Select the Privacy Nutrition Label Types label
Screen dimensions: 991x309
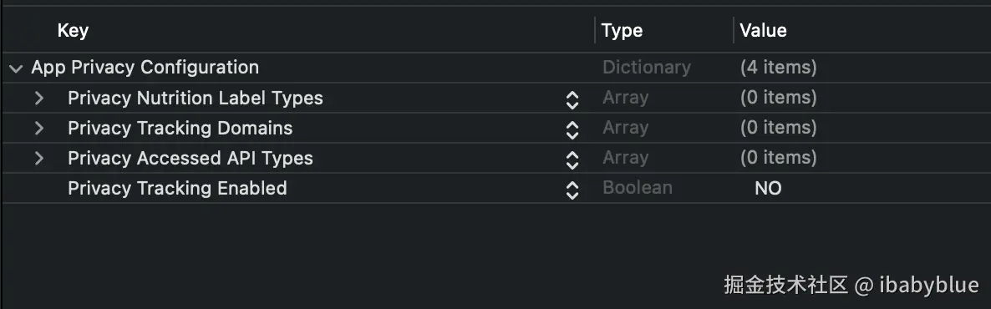(x=196, y=98)
